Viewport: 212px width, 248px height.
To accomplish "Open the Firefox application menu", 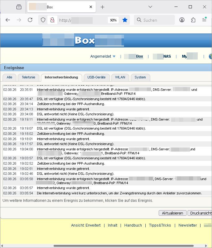I will point(204,20).
